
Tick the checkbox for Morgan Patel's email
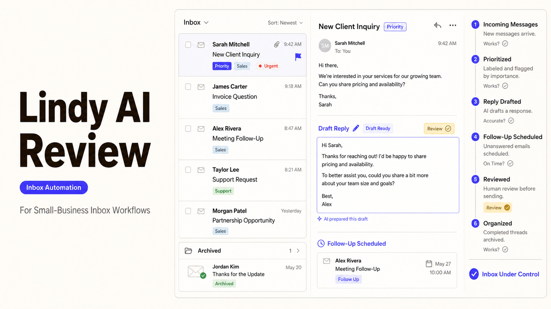(188, 211)
